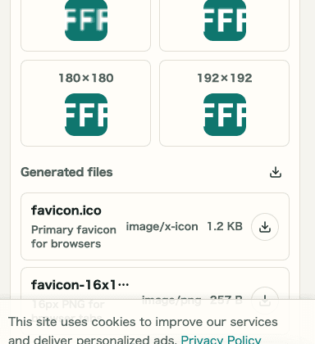
Task: Click the 180×180 favicon preview
Action: [86, 115]
